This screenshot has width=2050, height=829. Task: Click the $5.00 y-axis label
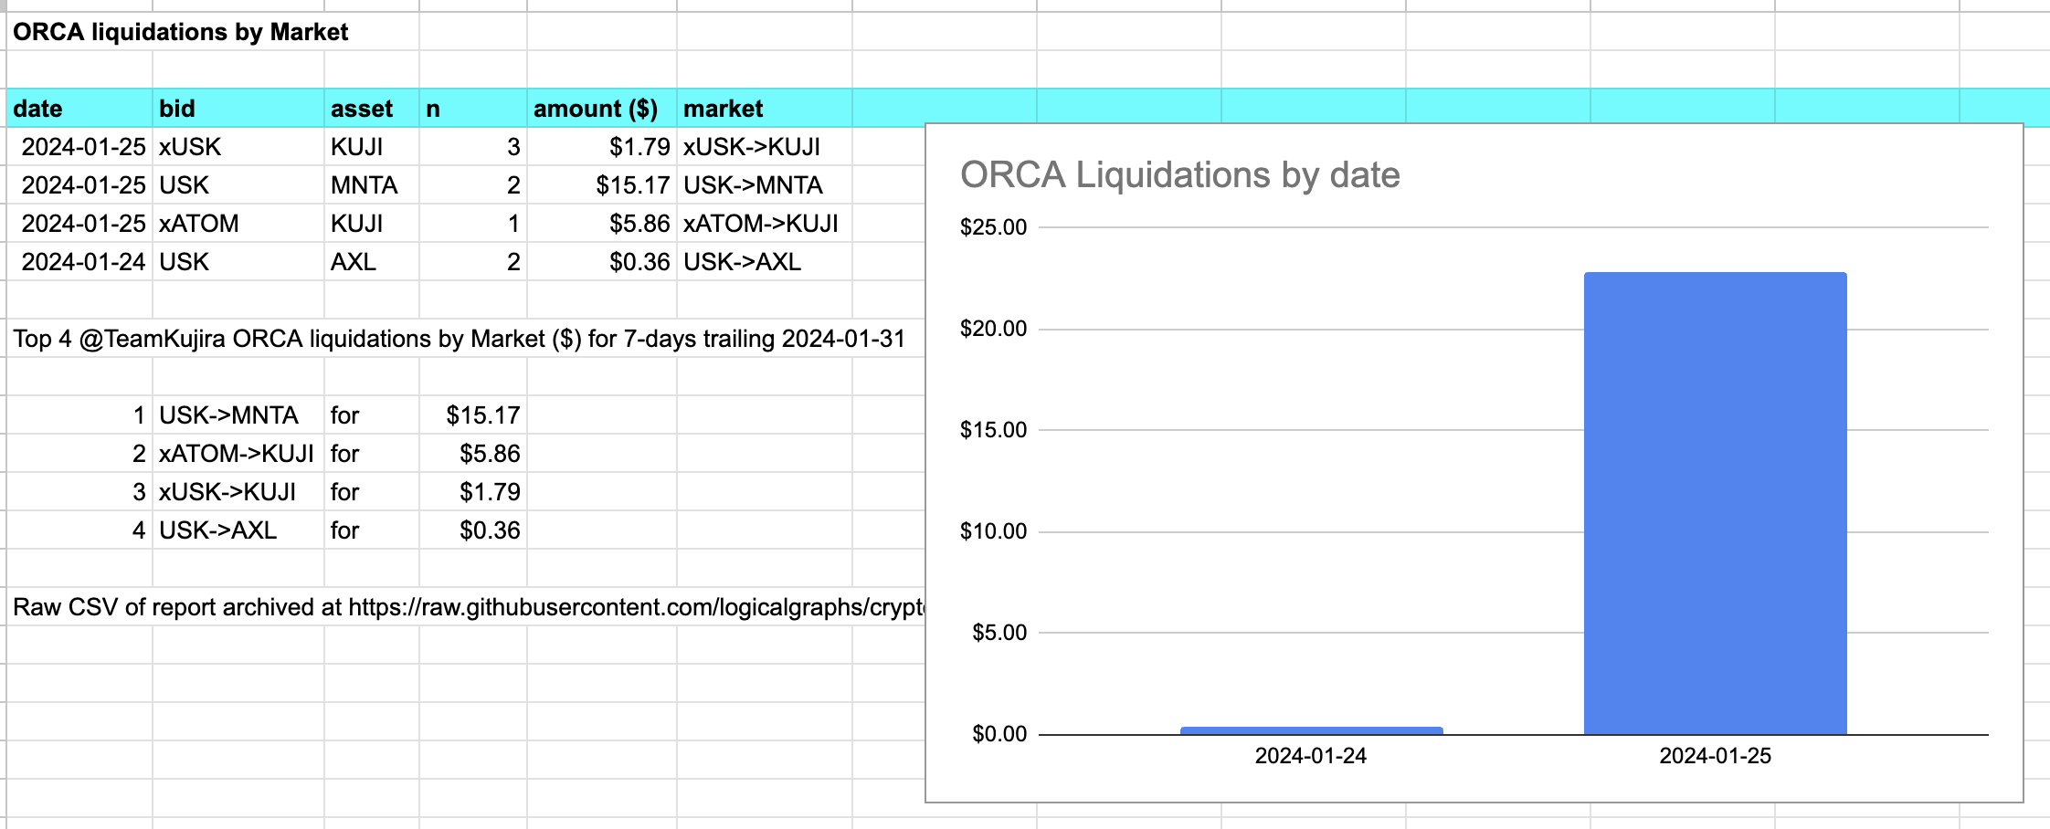1000,633
